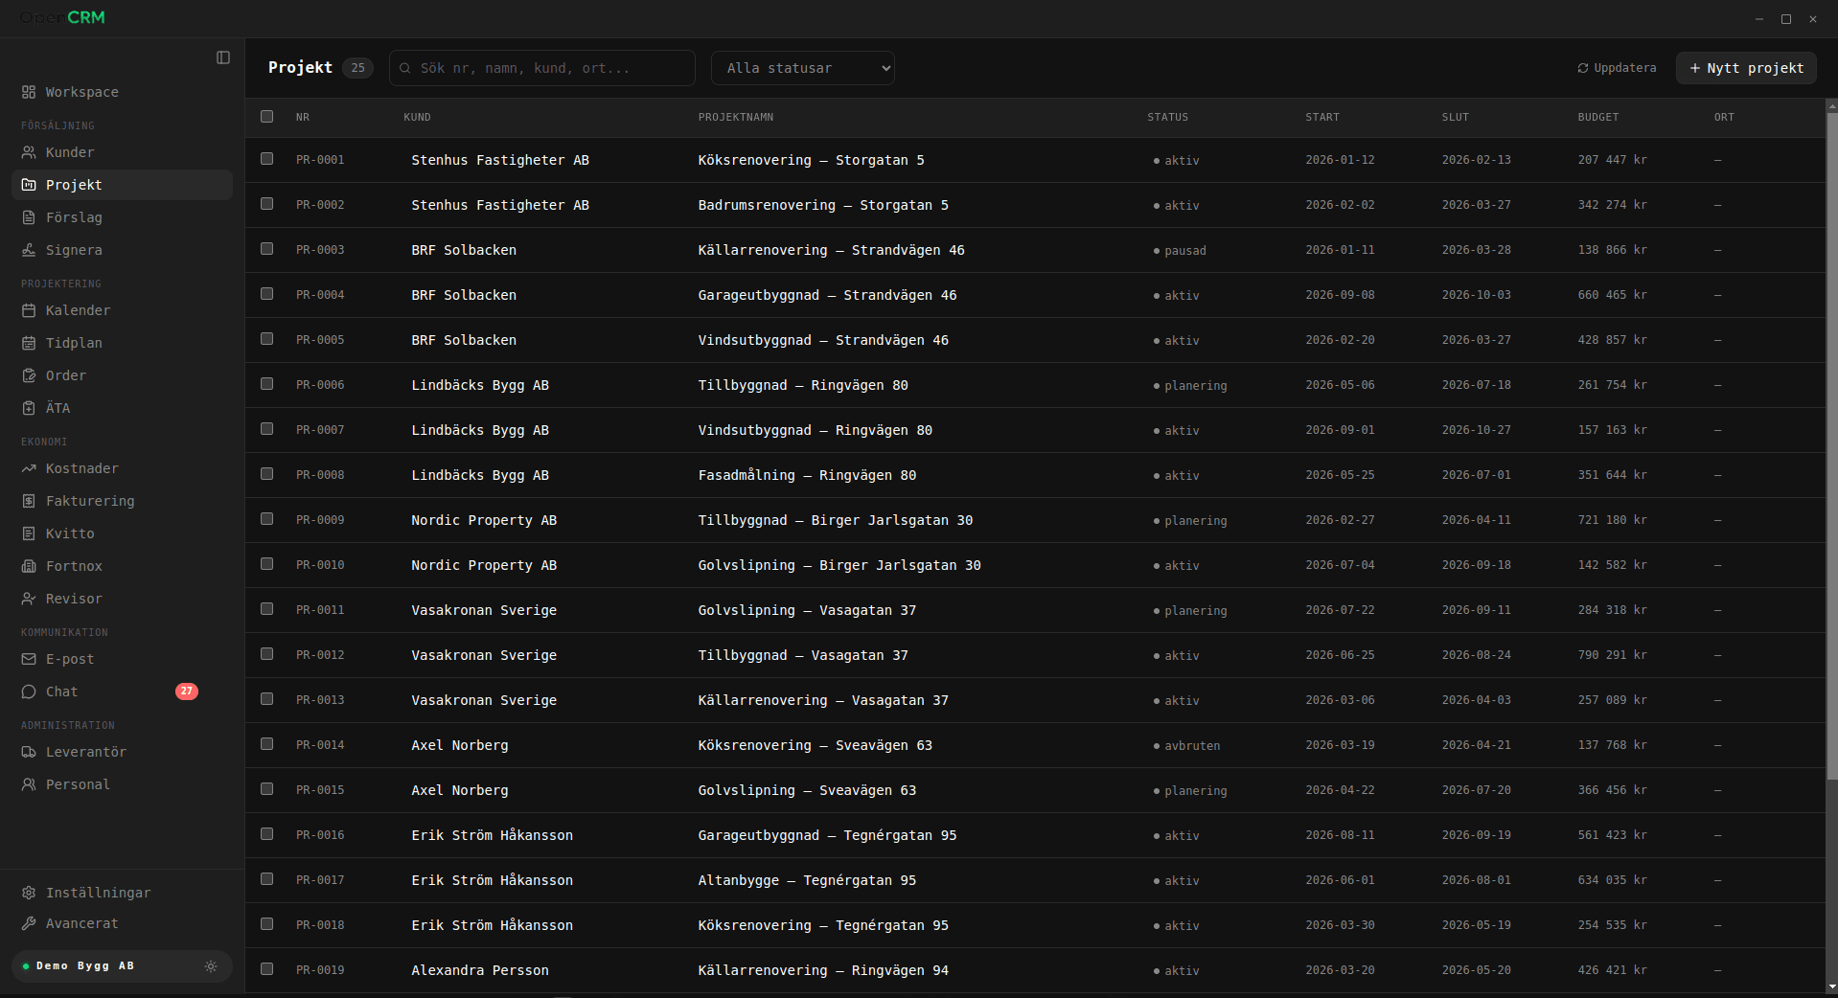Click the theme sun icon beside Demo Bygg AB
The image size is (1838, 998).
tap(211, 966)
